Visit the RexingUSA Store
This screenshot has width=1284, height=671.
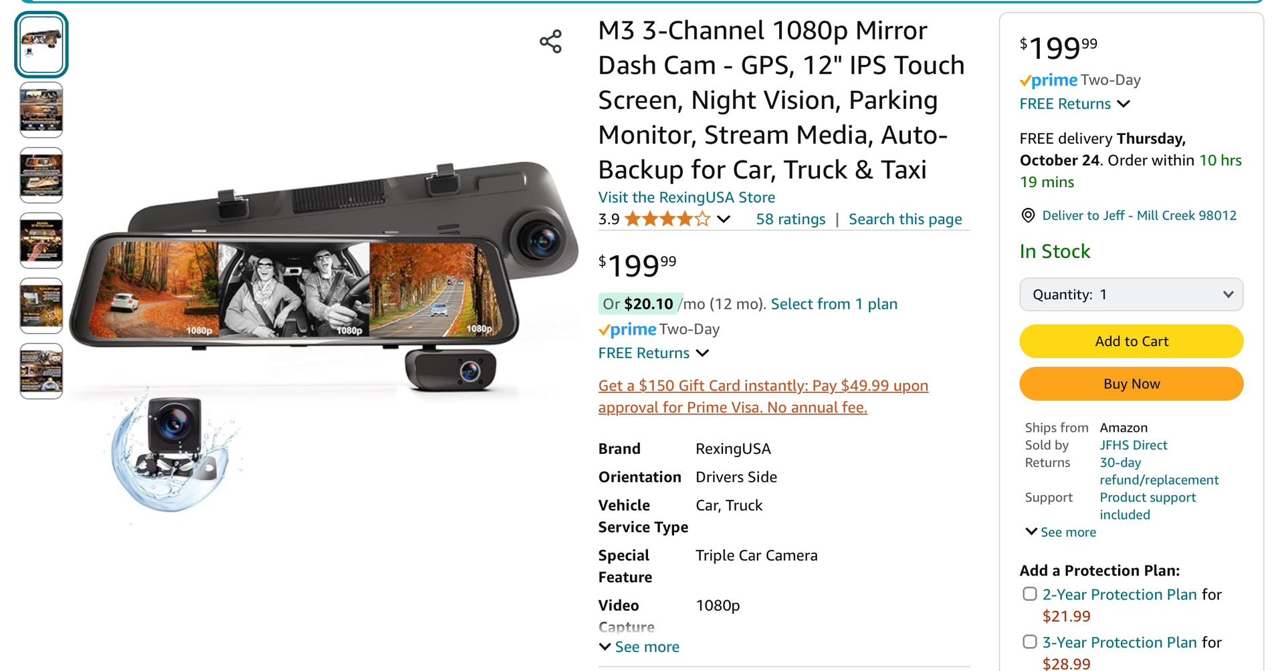tap(686, 197)
